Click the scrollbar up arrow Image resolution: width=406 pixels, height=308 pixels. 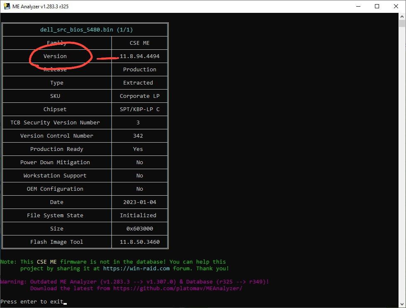[402, 17]
